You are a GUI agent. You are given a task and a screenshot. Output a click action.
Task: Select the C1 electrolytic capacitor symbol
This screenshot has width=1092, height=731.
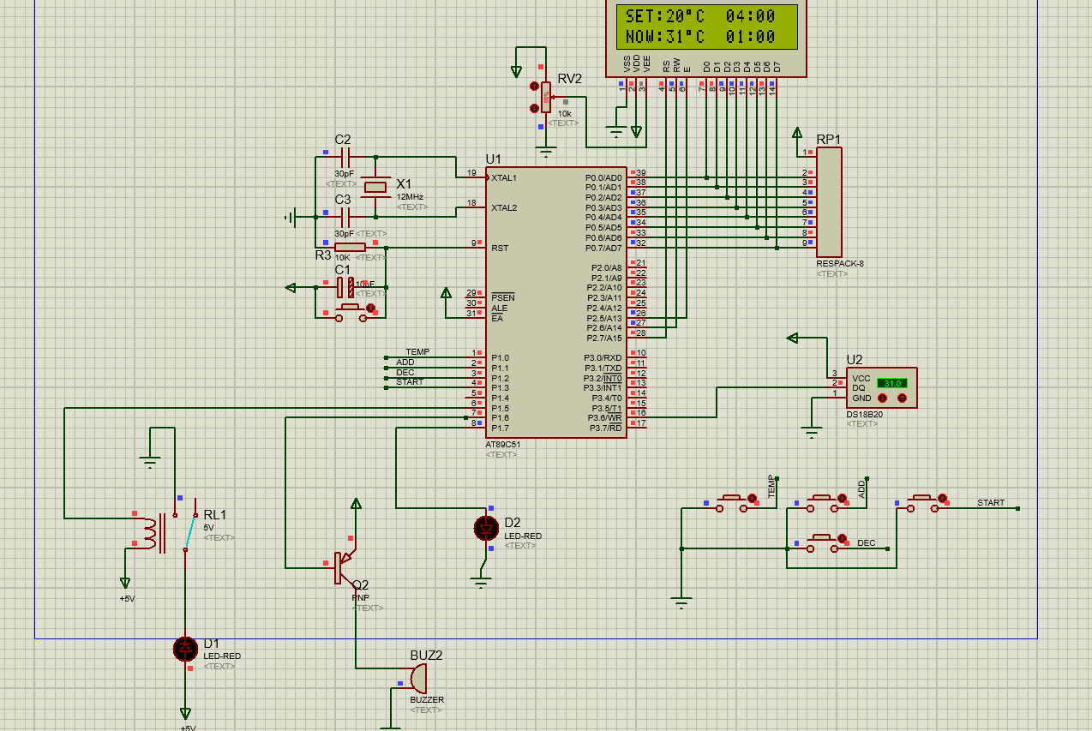345,287
